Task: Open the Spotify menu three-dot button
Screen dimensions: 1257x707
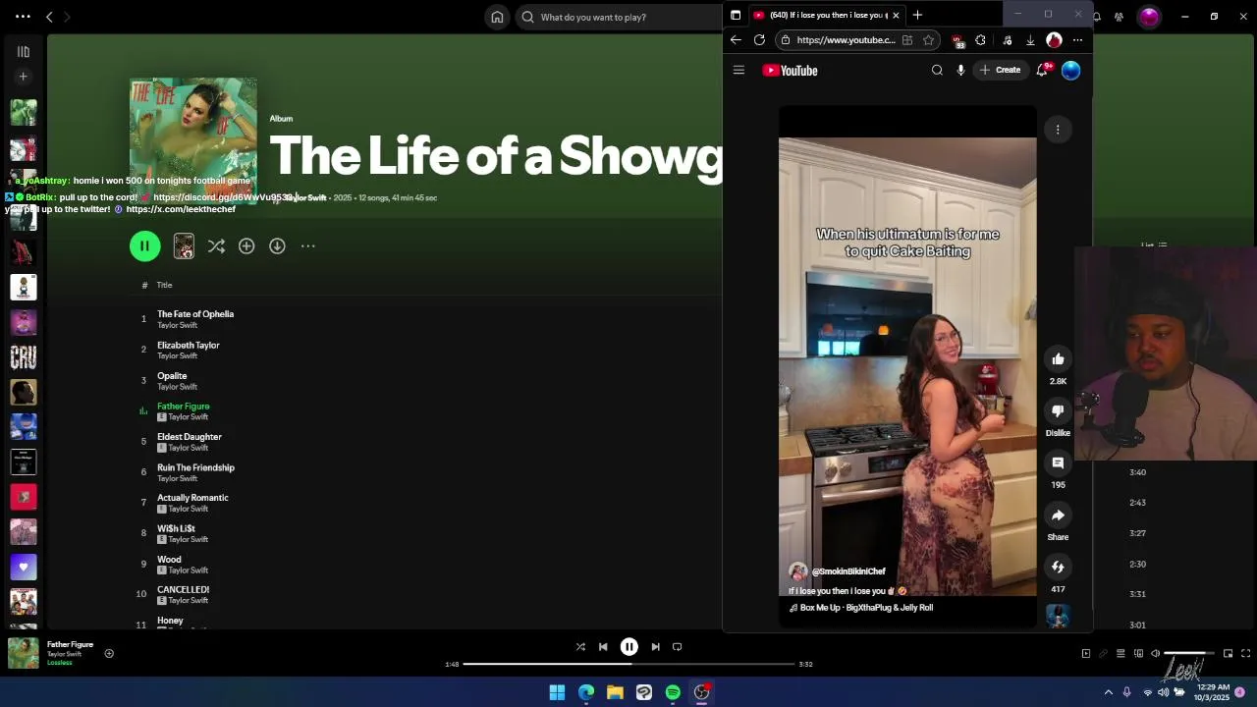Action: coord(23,17)
